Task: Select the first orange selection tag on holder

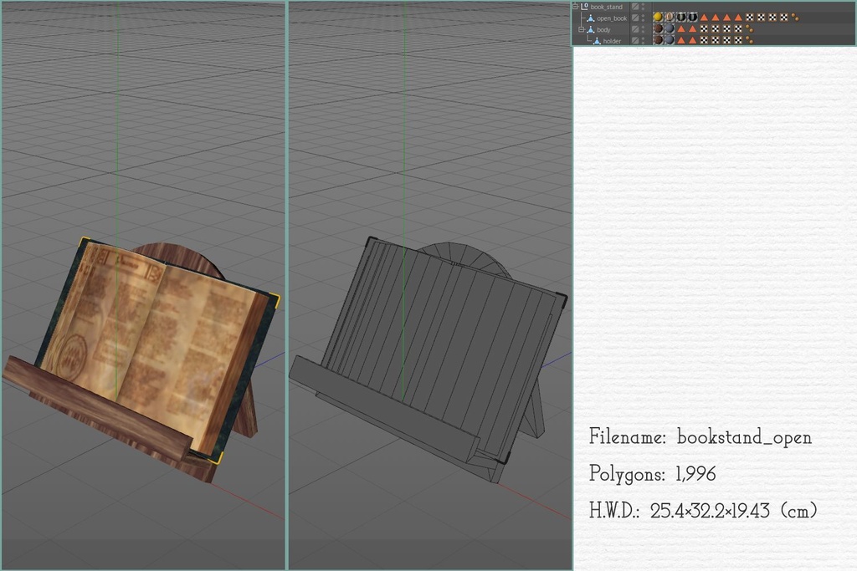Action: tap(681, 40)
